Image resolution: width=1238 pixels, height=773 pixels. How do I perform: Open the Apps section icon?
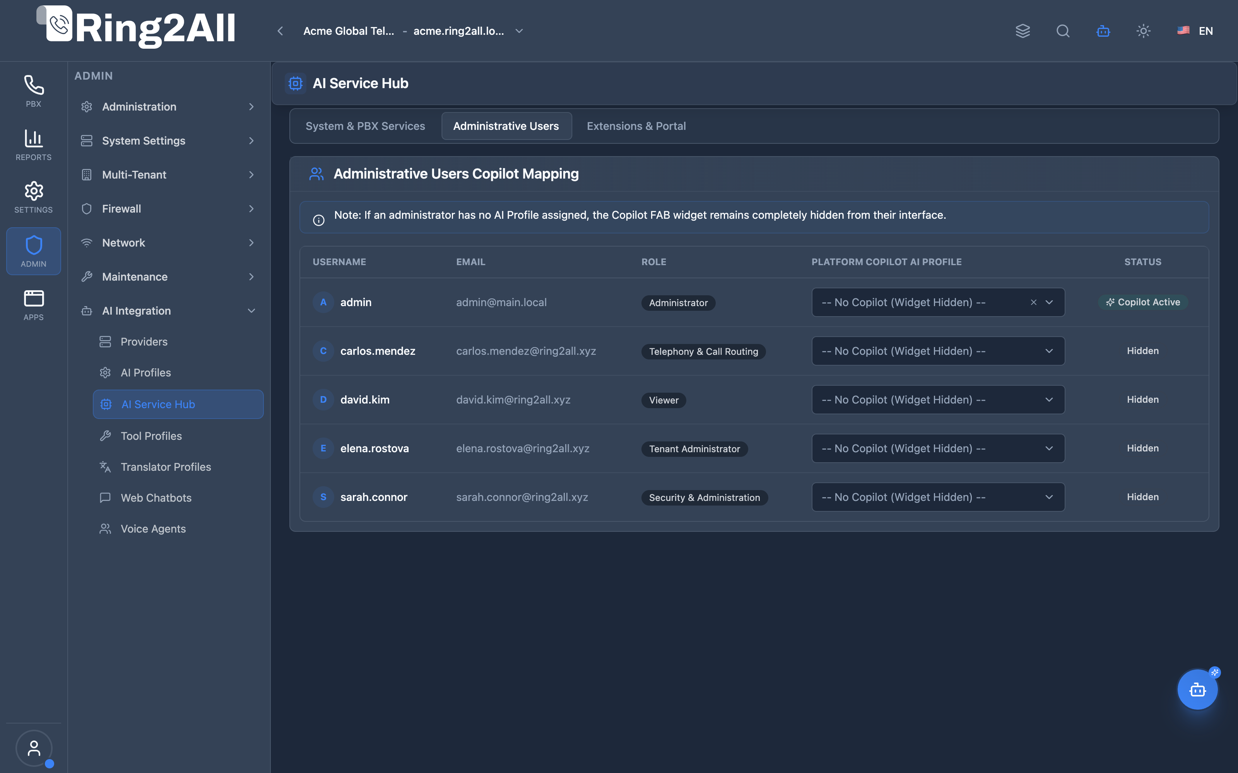tap(33, 305)
